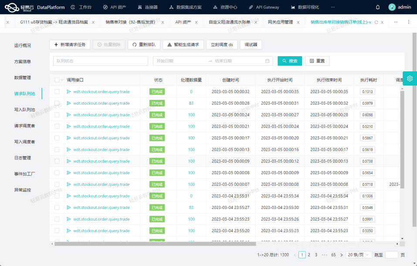Click the calendar icon in date range
417x266 pixels.
tap(267, 61)
